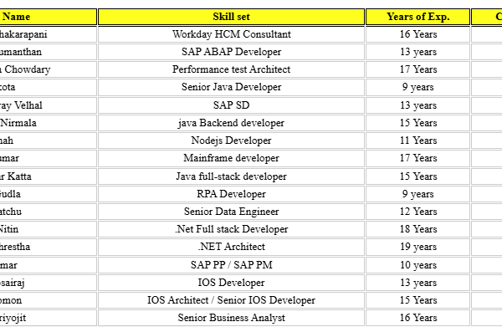Click the Skill set column header
502x327 pixels.
tap(231, 17)
